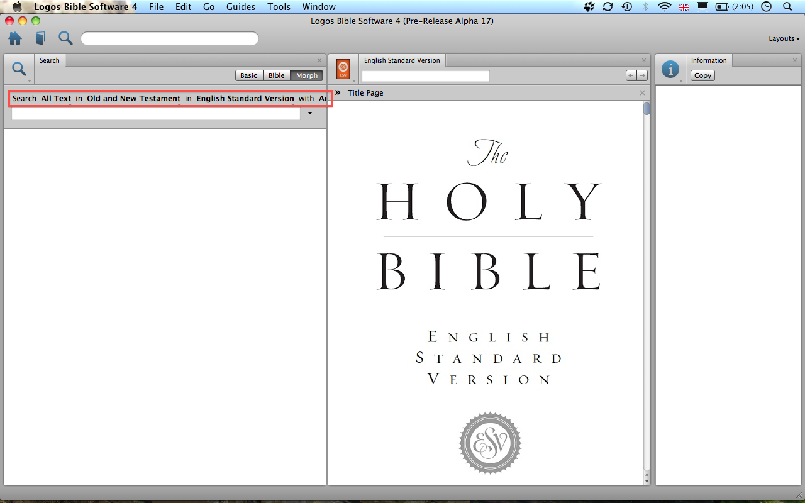Go back with the left arrow
This screenshot has height=503, width=805.
click(631, 75)
